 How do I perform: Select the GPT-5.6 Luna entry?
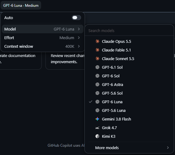click(x=129, y=110)
